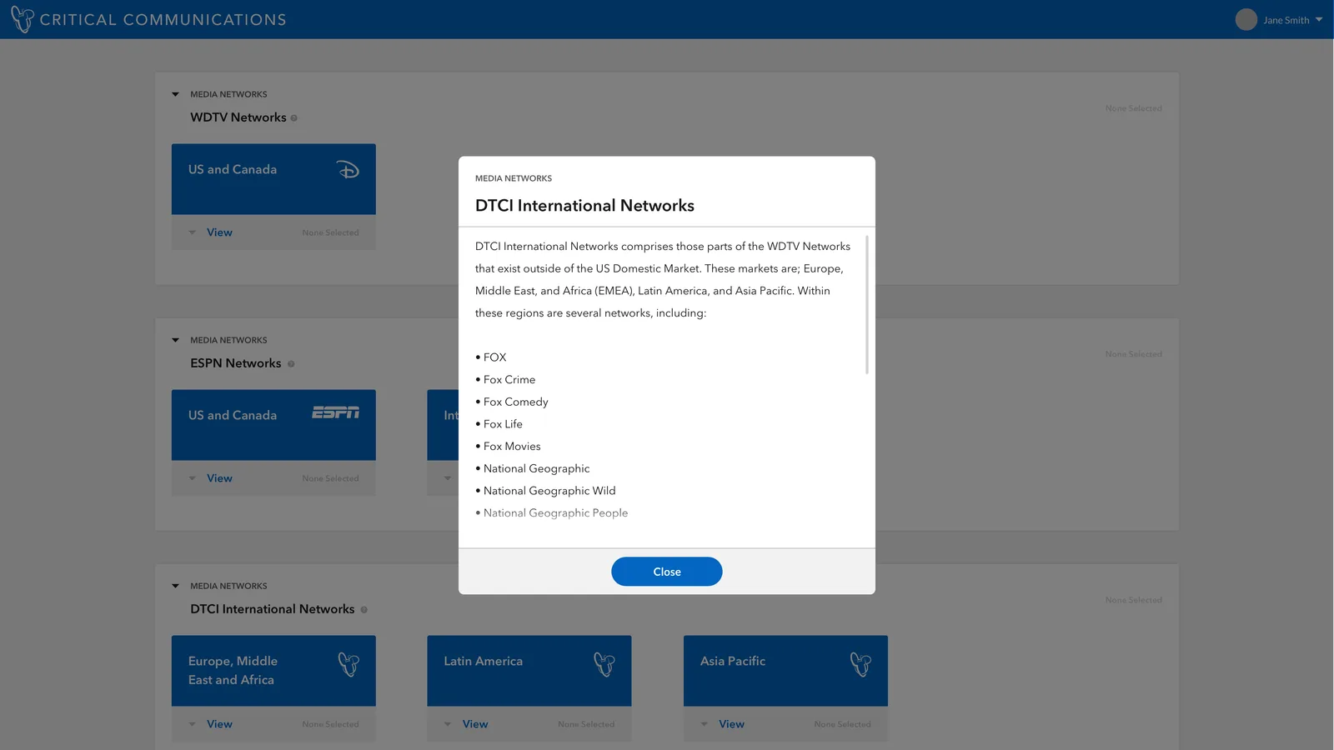
Task: Click the Mickey icon on Latin America card
Action: point(604,664)
